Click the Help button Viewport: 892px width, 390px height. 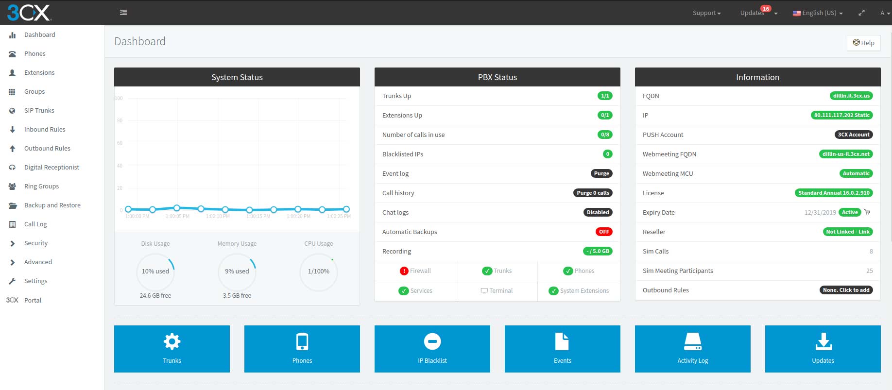(x=863, y=43)
